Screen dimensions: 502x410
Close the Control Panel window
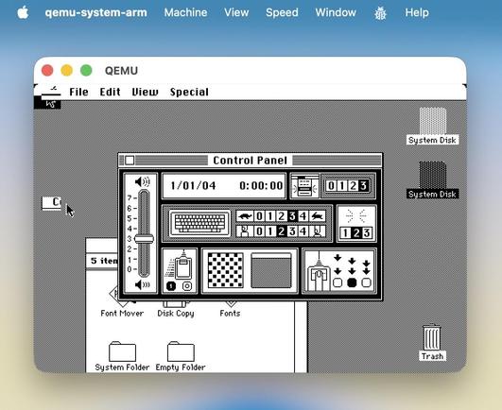coord(130,161)
